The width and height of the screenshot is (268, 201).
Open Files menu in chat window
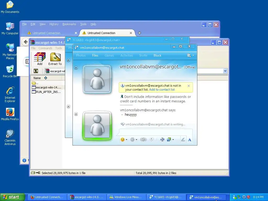pos(95,55)
